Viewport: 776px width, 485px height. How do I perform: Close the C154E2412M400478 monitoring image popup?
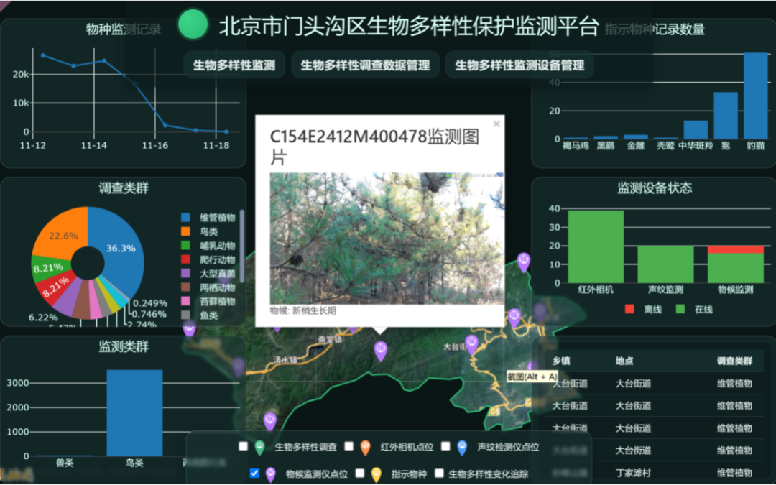496,124
